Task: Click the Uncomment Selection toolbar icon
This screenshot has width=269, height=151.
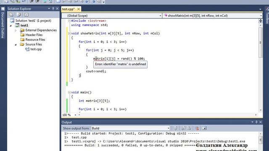Action: point(50,1)
